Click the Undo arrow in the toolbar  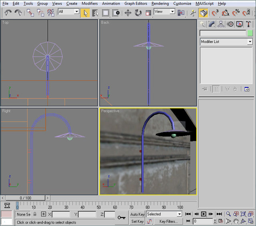[8, 12]
